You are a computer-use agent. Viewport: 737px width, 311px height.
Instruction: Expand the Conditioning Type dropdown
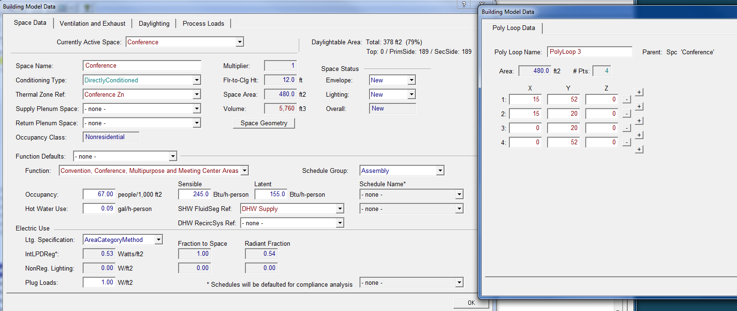197,80
